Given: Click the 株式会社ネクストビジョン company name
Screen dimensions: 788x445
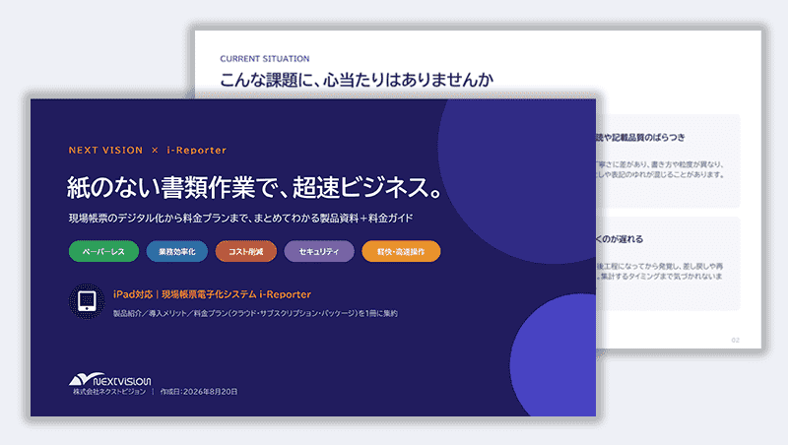Looking at the screenshot, I should pyautogui.click(x=109, y=392).
